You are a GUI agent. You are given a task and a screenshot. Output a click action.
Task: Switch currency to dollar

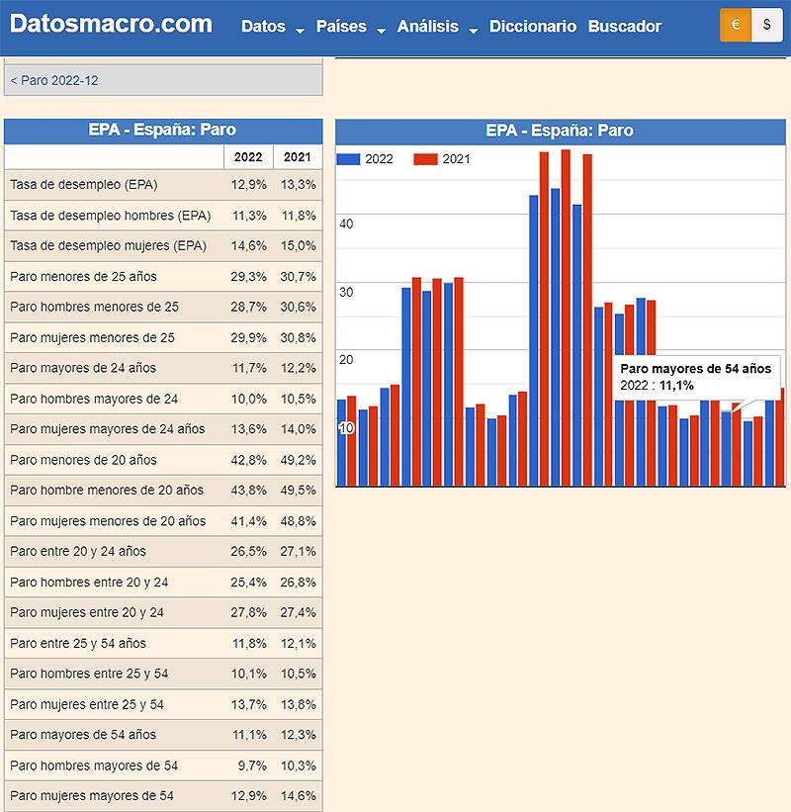767,26
